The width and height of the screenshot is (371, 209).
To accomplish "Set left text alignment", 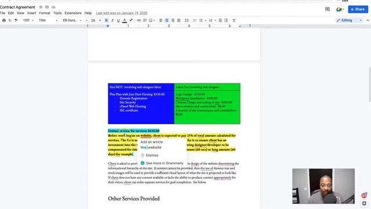I will point(161,20).
